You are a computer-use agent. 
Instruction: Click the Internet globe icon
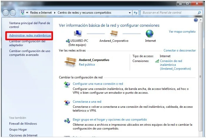click(x=149, y=33)
